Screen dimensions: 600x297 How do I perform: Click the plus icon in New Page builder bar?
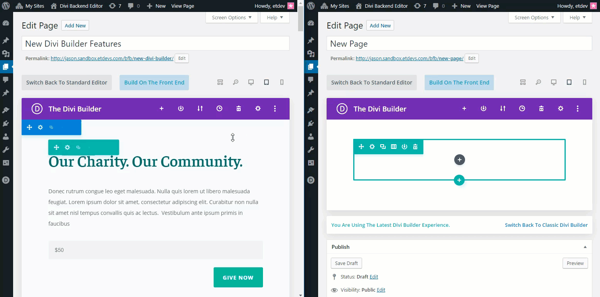(464, 109)
